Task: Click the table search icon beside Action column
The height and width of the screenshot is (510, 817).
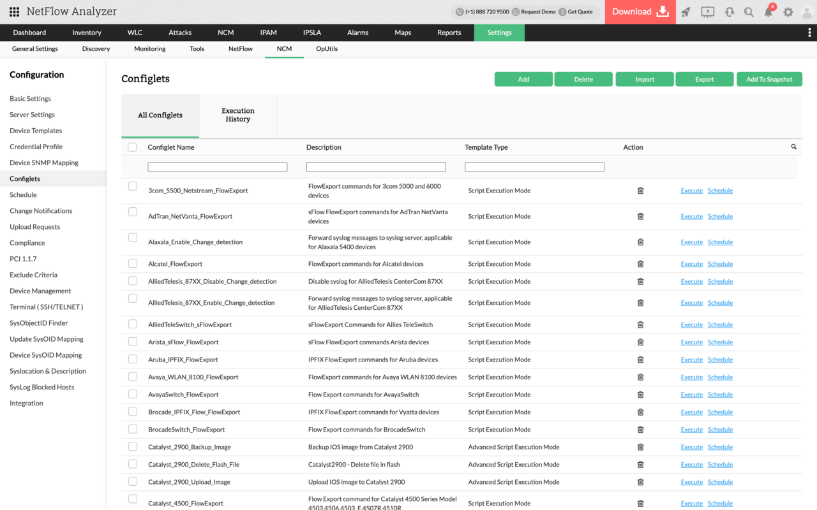Action: (794, 147)
